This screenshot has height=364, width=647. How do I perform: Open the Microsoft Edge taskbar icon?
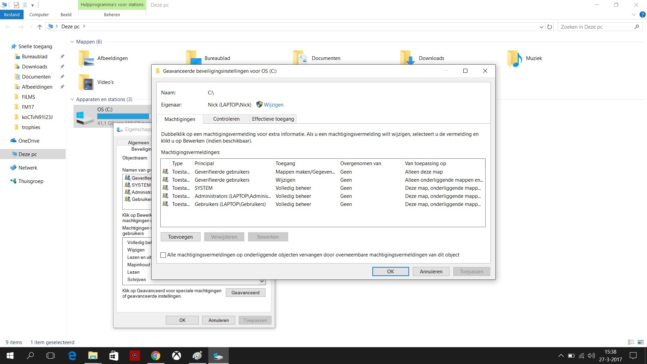pyautogui.click(x=72, y=356)
